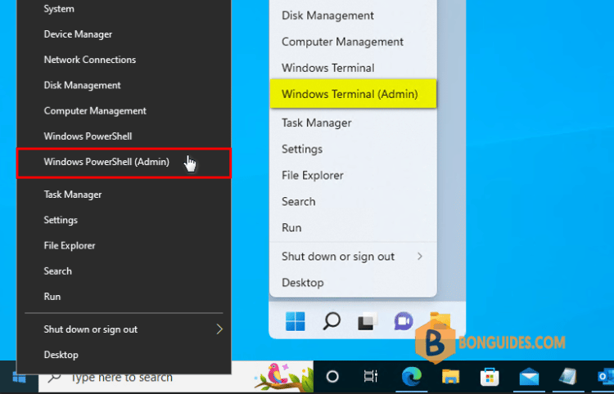Click the Windows 10 Start button
The height and width of the screenshot is (394, 614).
coord(20,377)
